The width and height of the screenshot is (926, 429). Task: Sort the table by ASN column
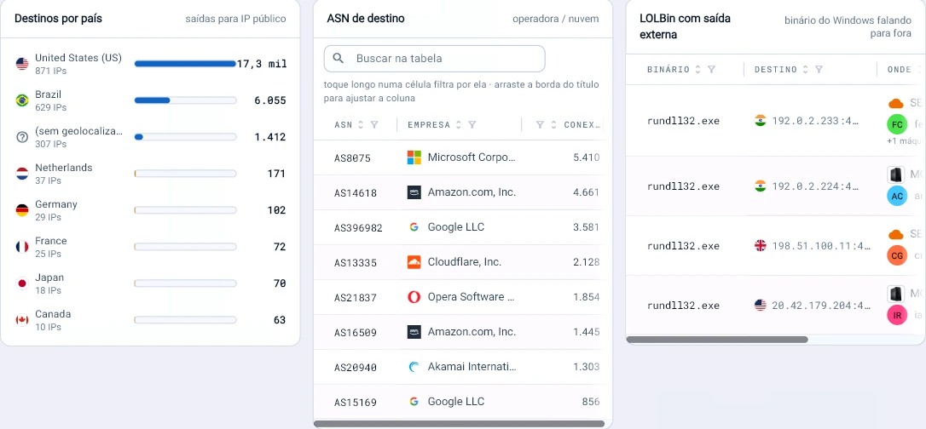click(361, 125)
